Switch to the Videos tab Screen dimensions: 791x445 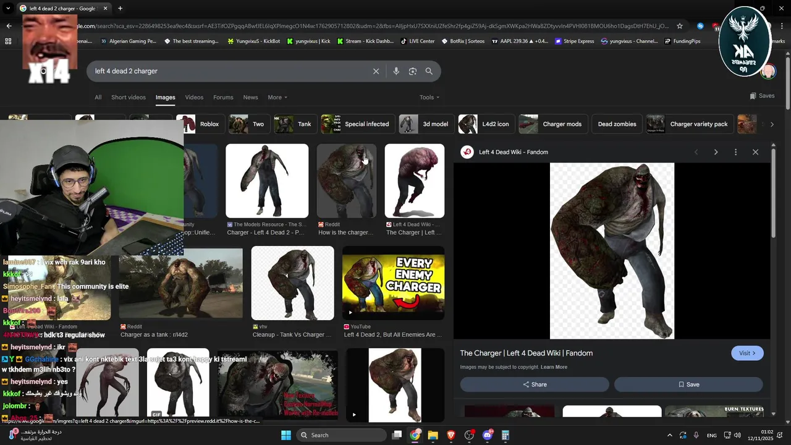(194, 97)
